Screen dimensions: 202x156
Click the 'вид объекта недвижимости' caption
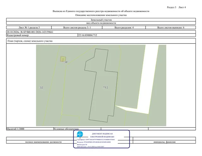pos(101,23)
